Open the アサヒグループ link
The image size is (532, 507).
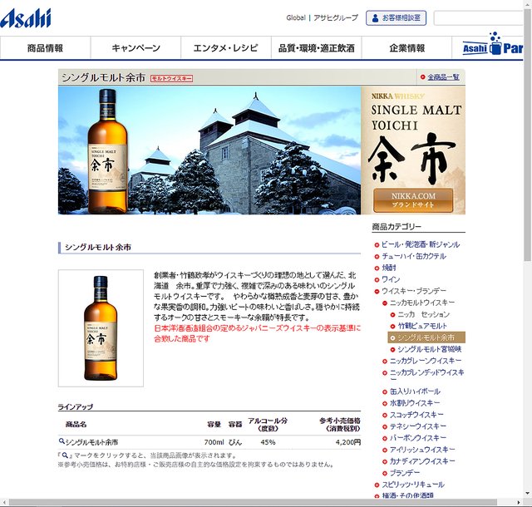pos(336,17)
